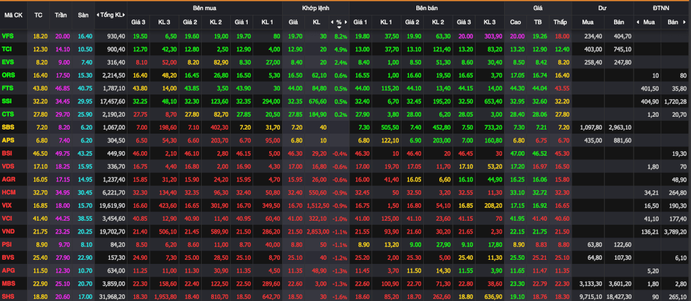Image resolution: width=691 pixels, height=301 pixels.
Task: Click the Dư group header
Action: (x=603, y=8)
